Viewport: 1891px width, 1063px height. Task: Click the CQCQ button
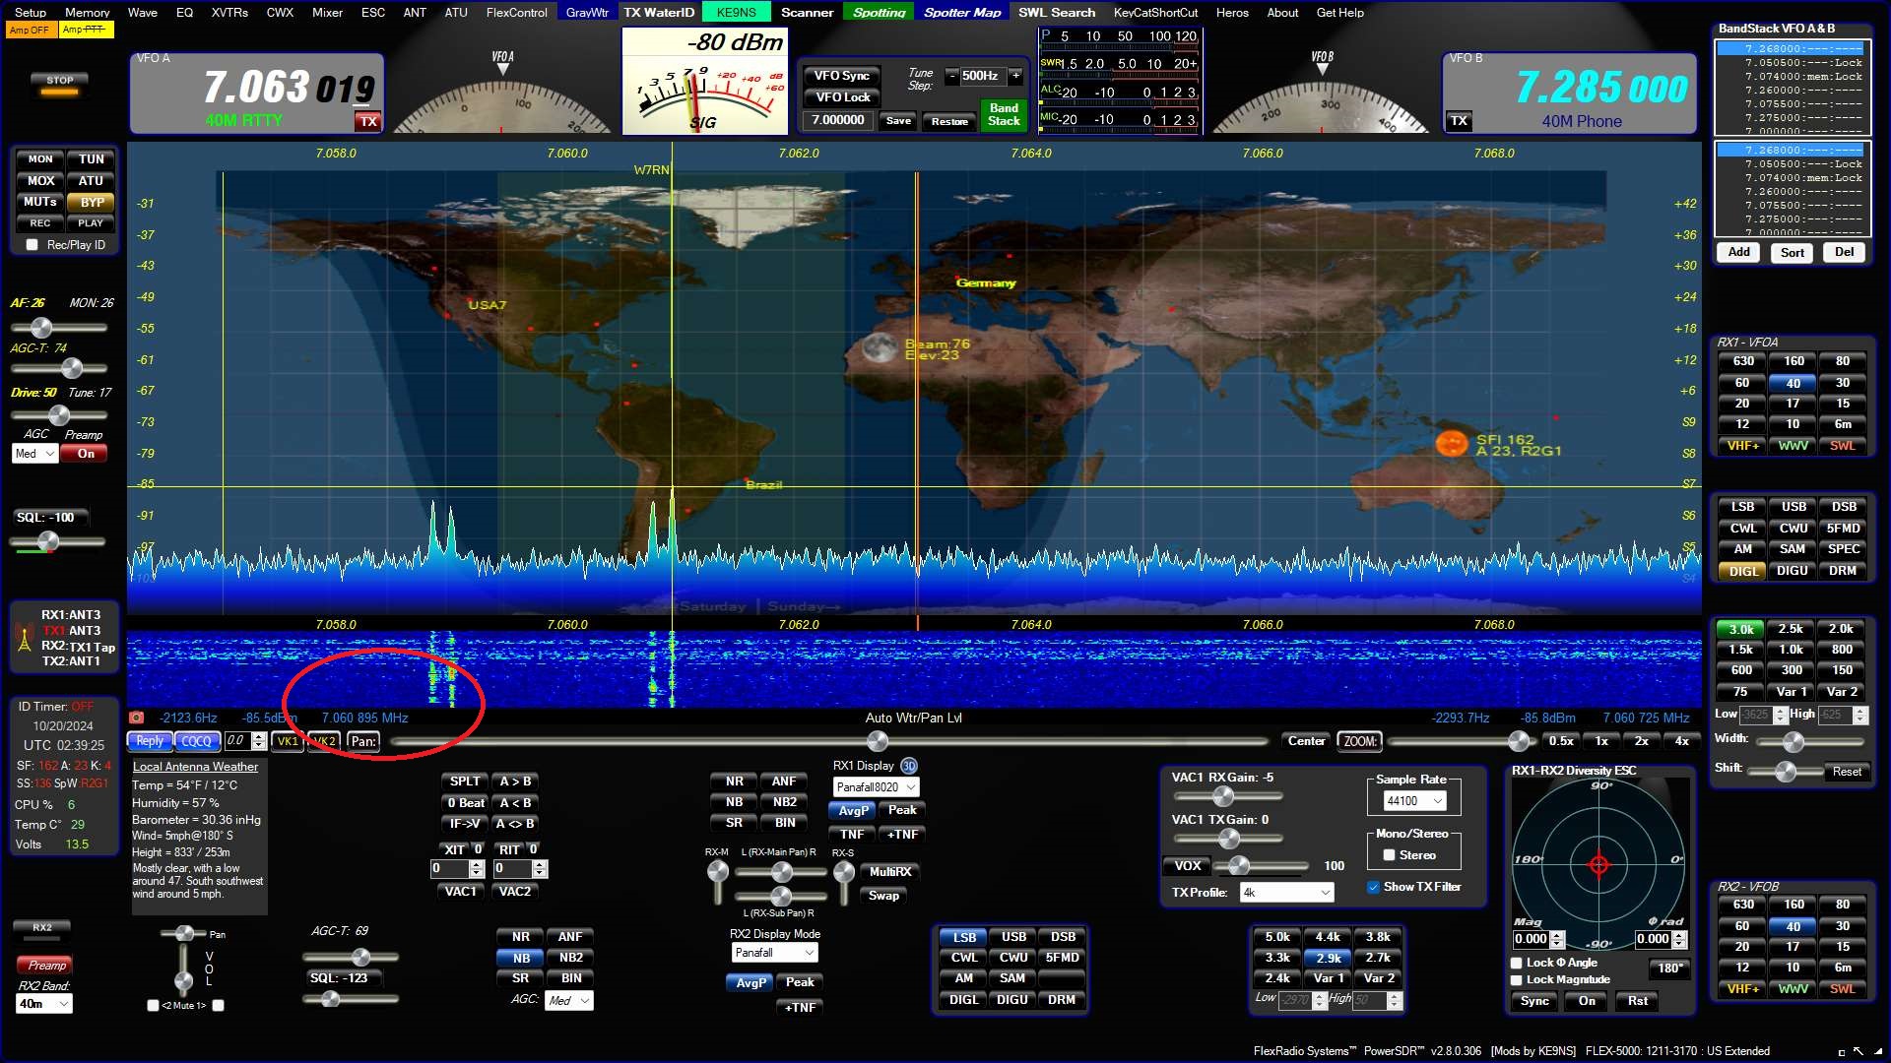(x=196, y=741)
